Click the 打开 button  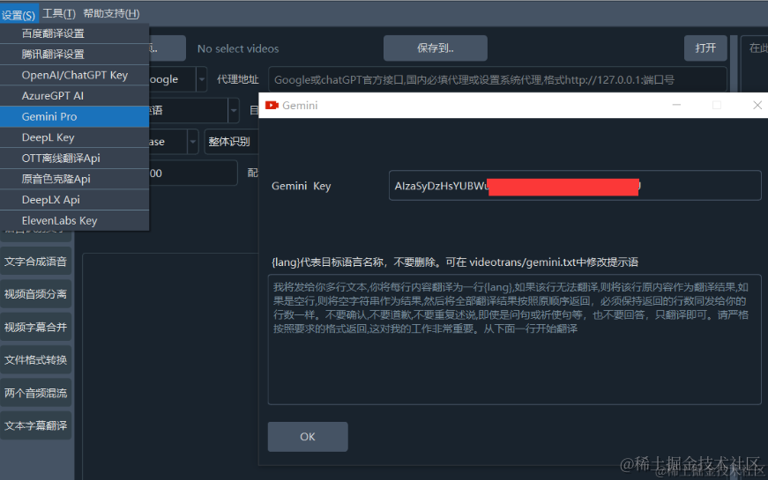point(705,48)
